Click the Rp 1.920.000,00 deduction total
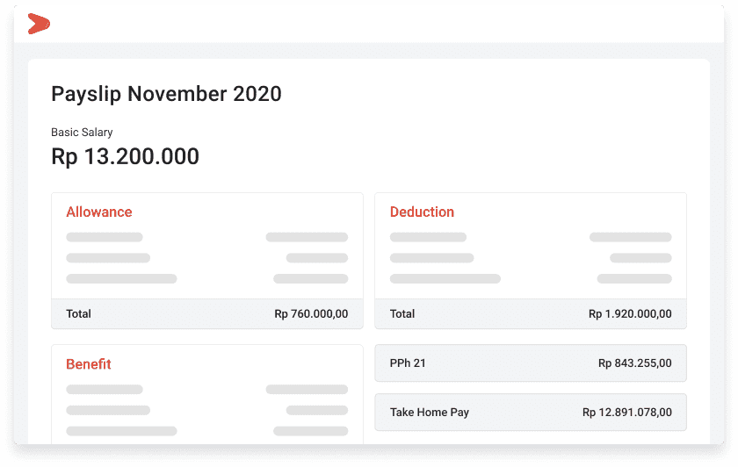Viewport: 738px width, 467px height. [x=630, y=313]
